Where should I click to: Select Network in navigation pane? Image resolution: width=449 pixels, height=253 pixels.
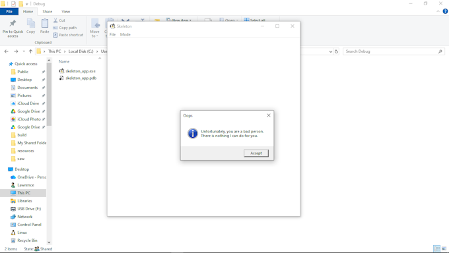pos(24,217)
